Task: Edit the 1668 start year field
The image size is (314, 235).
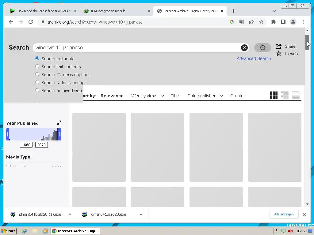Action: coord(26,145)
